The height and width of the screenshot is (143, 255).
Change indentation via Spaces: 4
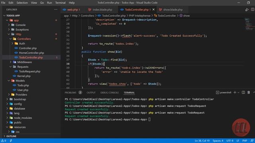tap(218, 141)
